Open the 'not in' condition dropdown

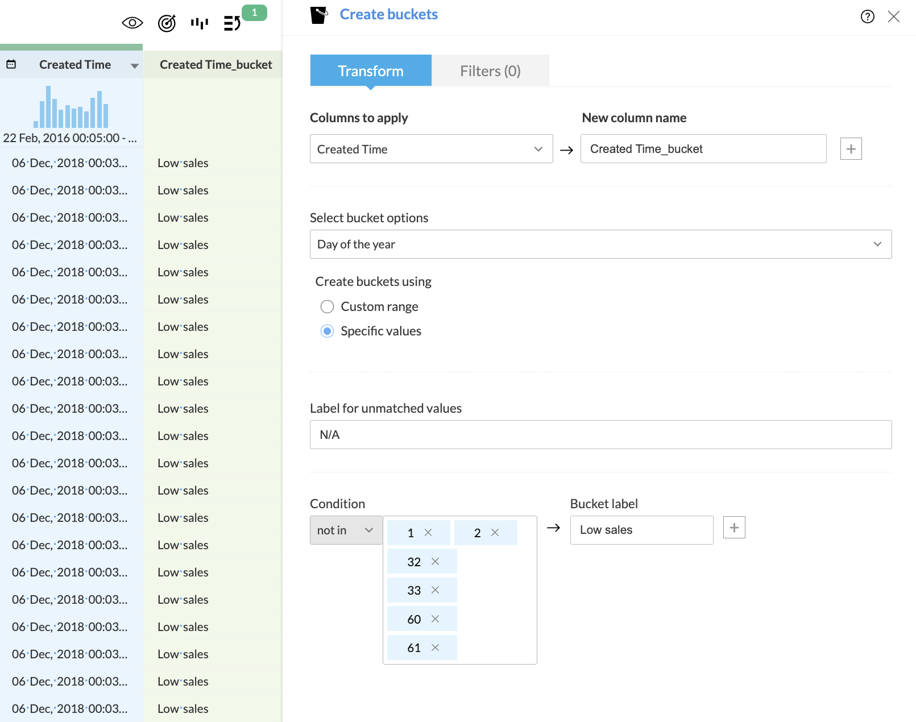(x=345, y=530)
